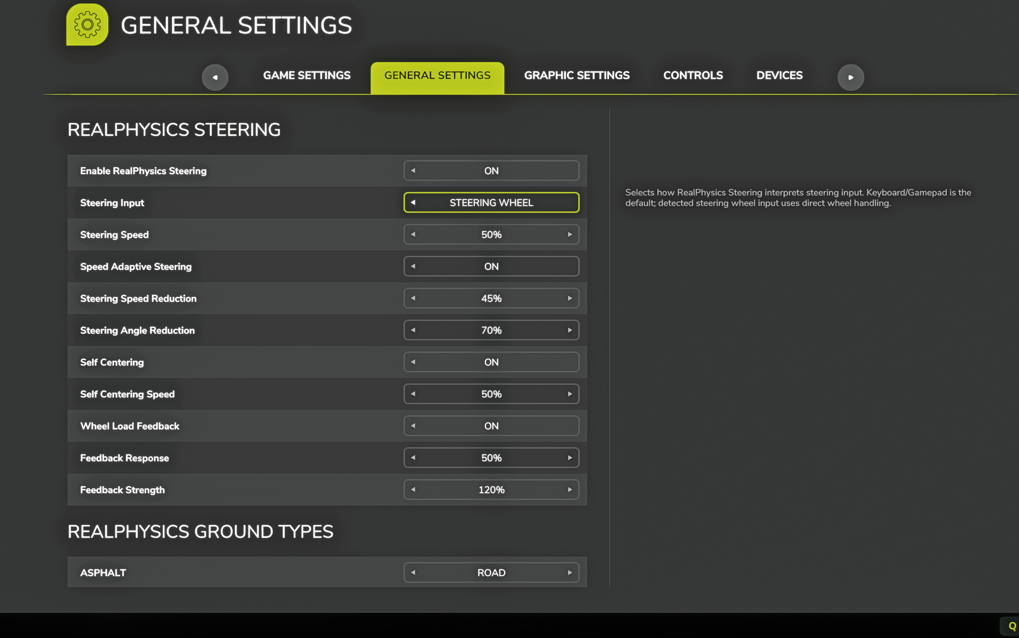Click left arrow on Self Centering
Image resolution: width=1019 pixels, height=638 pixels.
[413, 362]
